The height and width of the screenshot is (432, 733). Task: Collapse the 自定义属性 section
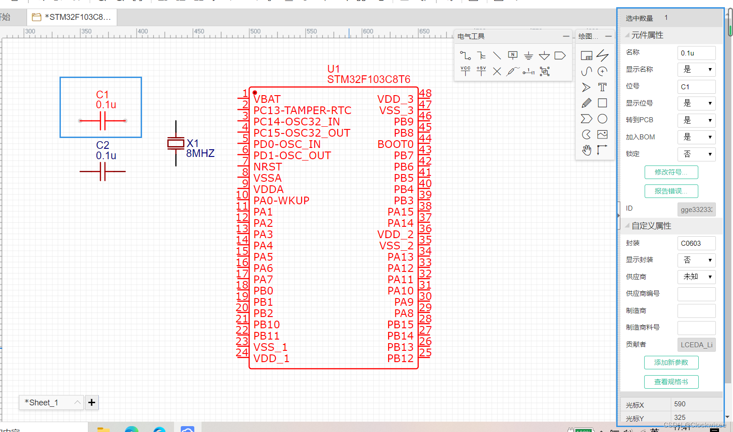point(628,225)
